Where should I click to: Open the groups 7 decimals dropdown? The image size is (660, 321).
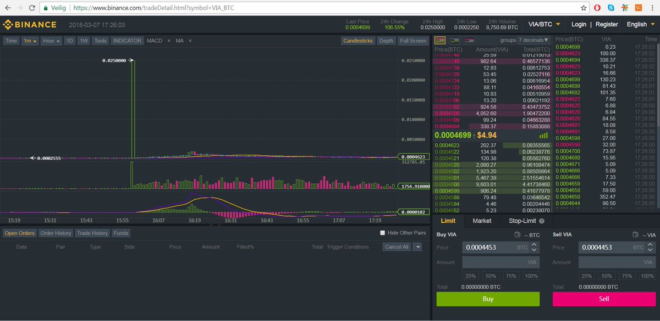533,40
